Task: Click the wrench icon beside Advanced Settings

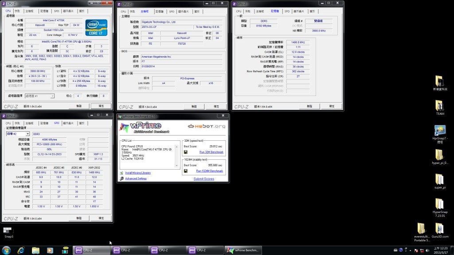Action: [x=121, y=179]
